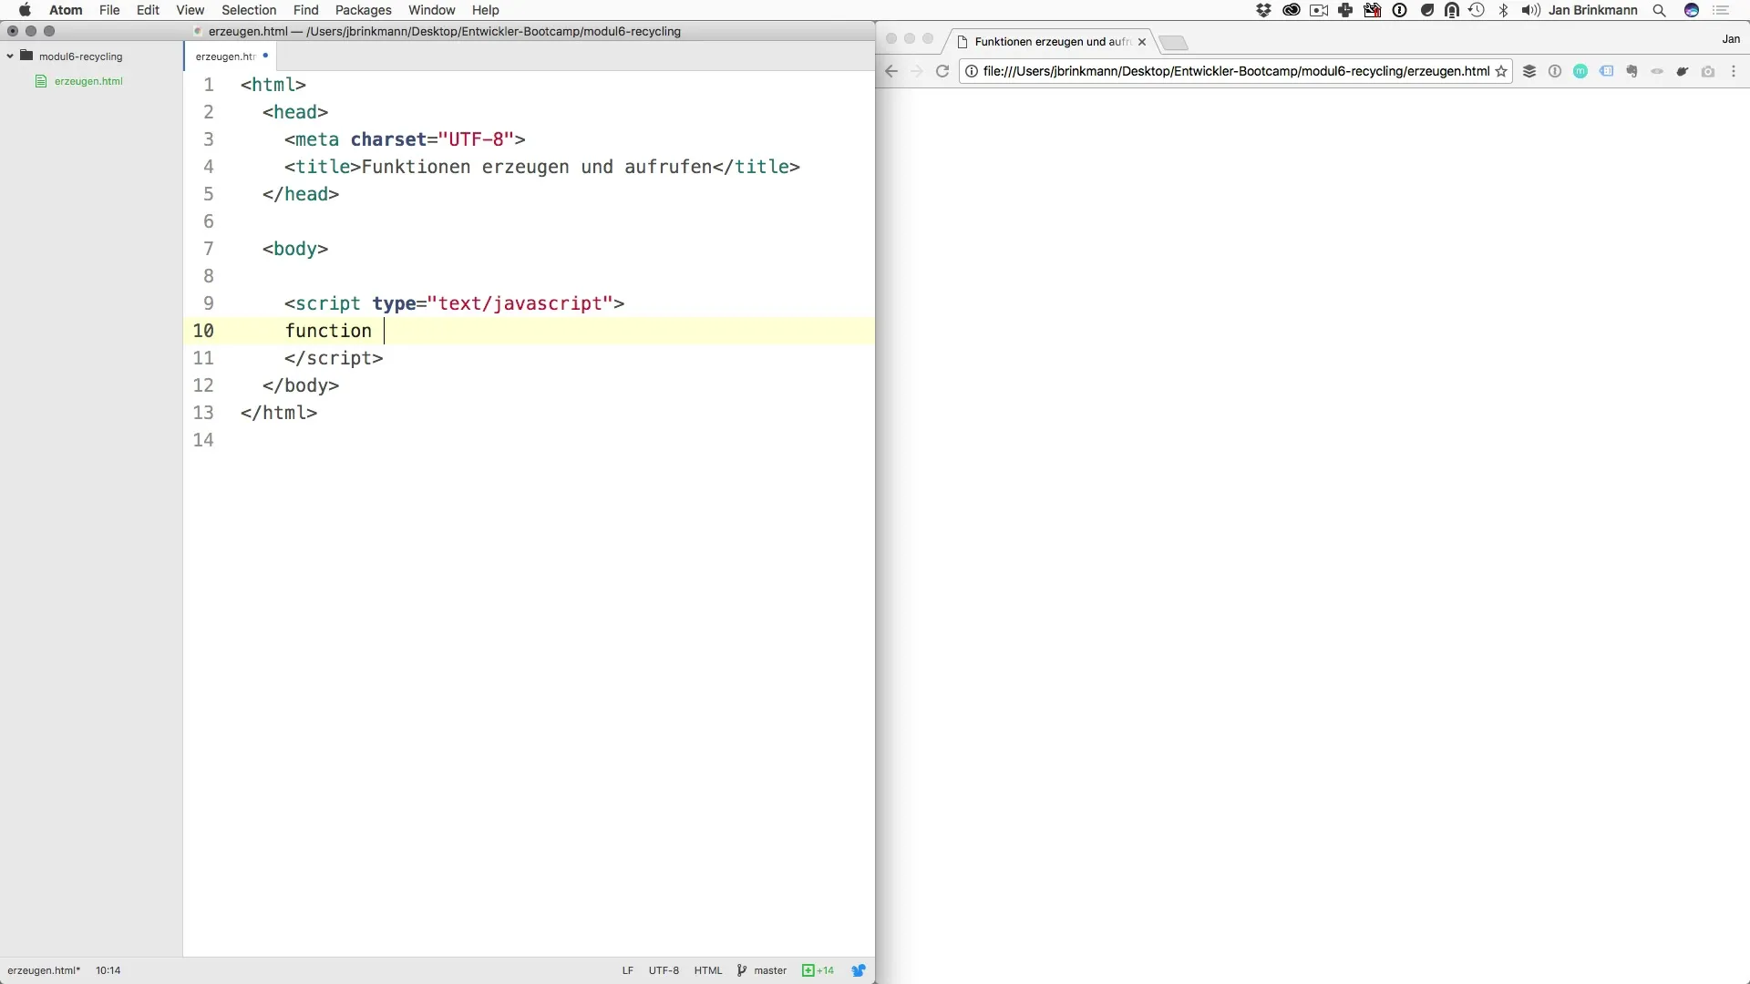Click the dark bird-shaped extension icon
This screenshot has height=984, width=1750.
[x=1683, y=71]
